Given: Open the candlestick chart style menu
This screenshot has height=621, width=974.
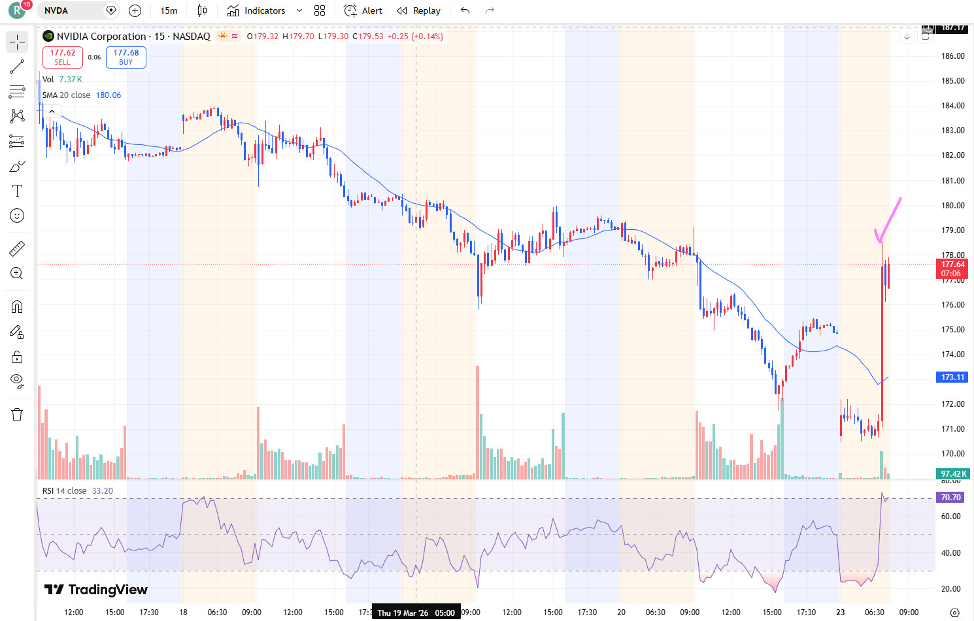Looking at the screenshot, I should click(x=203, y=10).
